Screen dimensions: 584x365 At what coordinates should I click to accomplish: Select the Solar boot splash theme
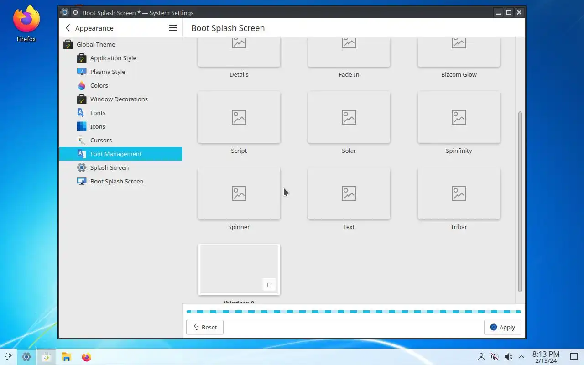(x=349, y=117)
